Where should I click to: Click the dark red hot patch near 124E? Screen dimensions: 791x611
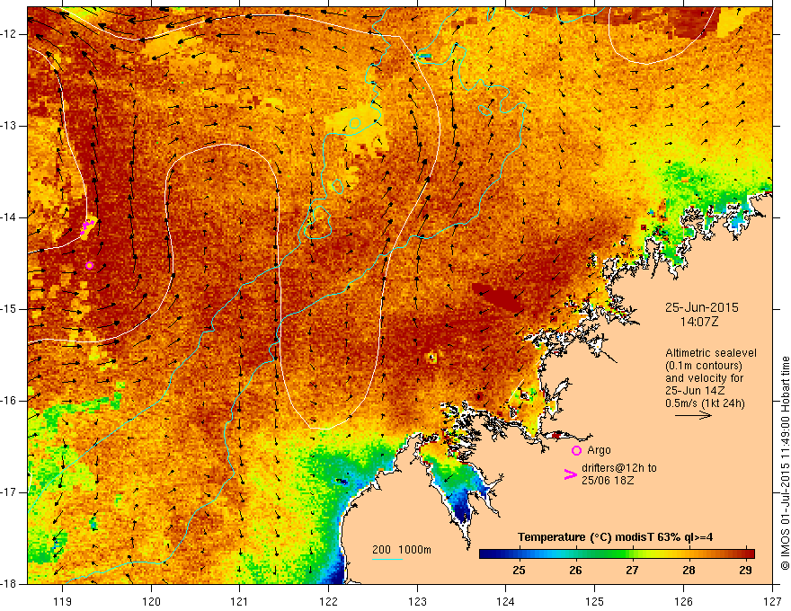pos(497,298)
